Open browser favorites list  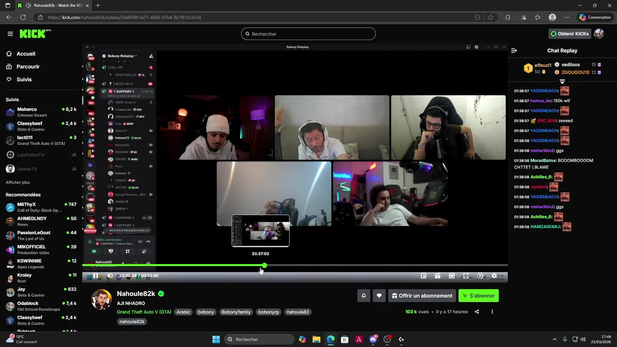point(537,17)
